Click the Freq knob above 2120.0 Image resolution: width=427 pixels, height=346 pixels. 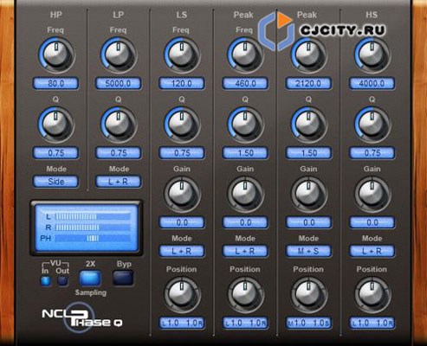309,54
